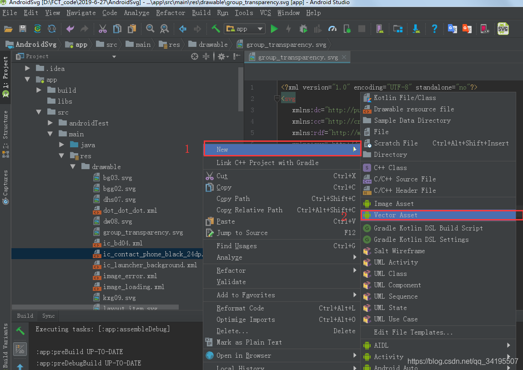Viewport: 523px width, 370px height.
Task: Click the Make Project hammer icon
Action: (x=216, y=29)
